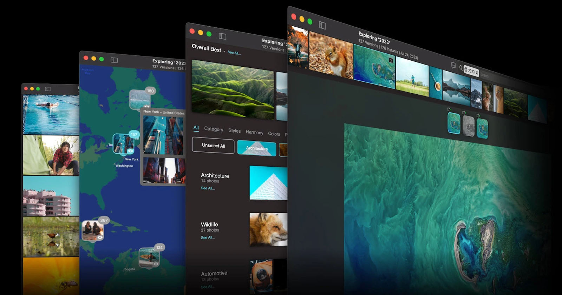Screen dimensions: 562x295
Task: Open See All under Automotive
Action: tap(207, 287)
